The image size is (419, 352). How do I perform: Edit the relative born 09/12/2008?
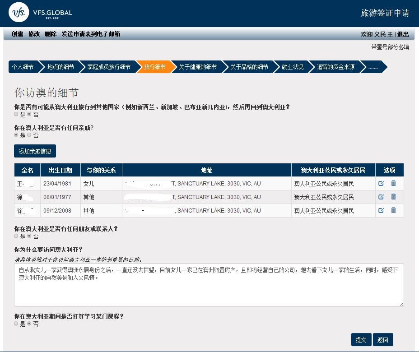(x=381, y=210)
